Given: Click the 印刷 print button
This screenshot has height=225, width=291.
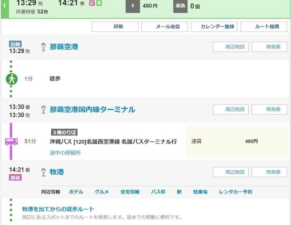Looking at the screenshot, I should click(x=115, y=27).
